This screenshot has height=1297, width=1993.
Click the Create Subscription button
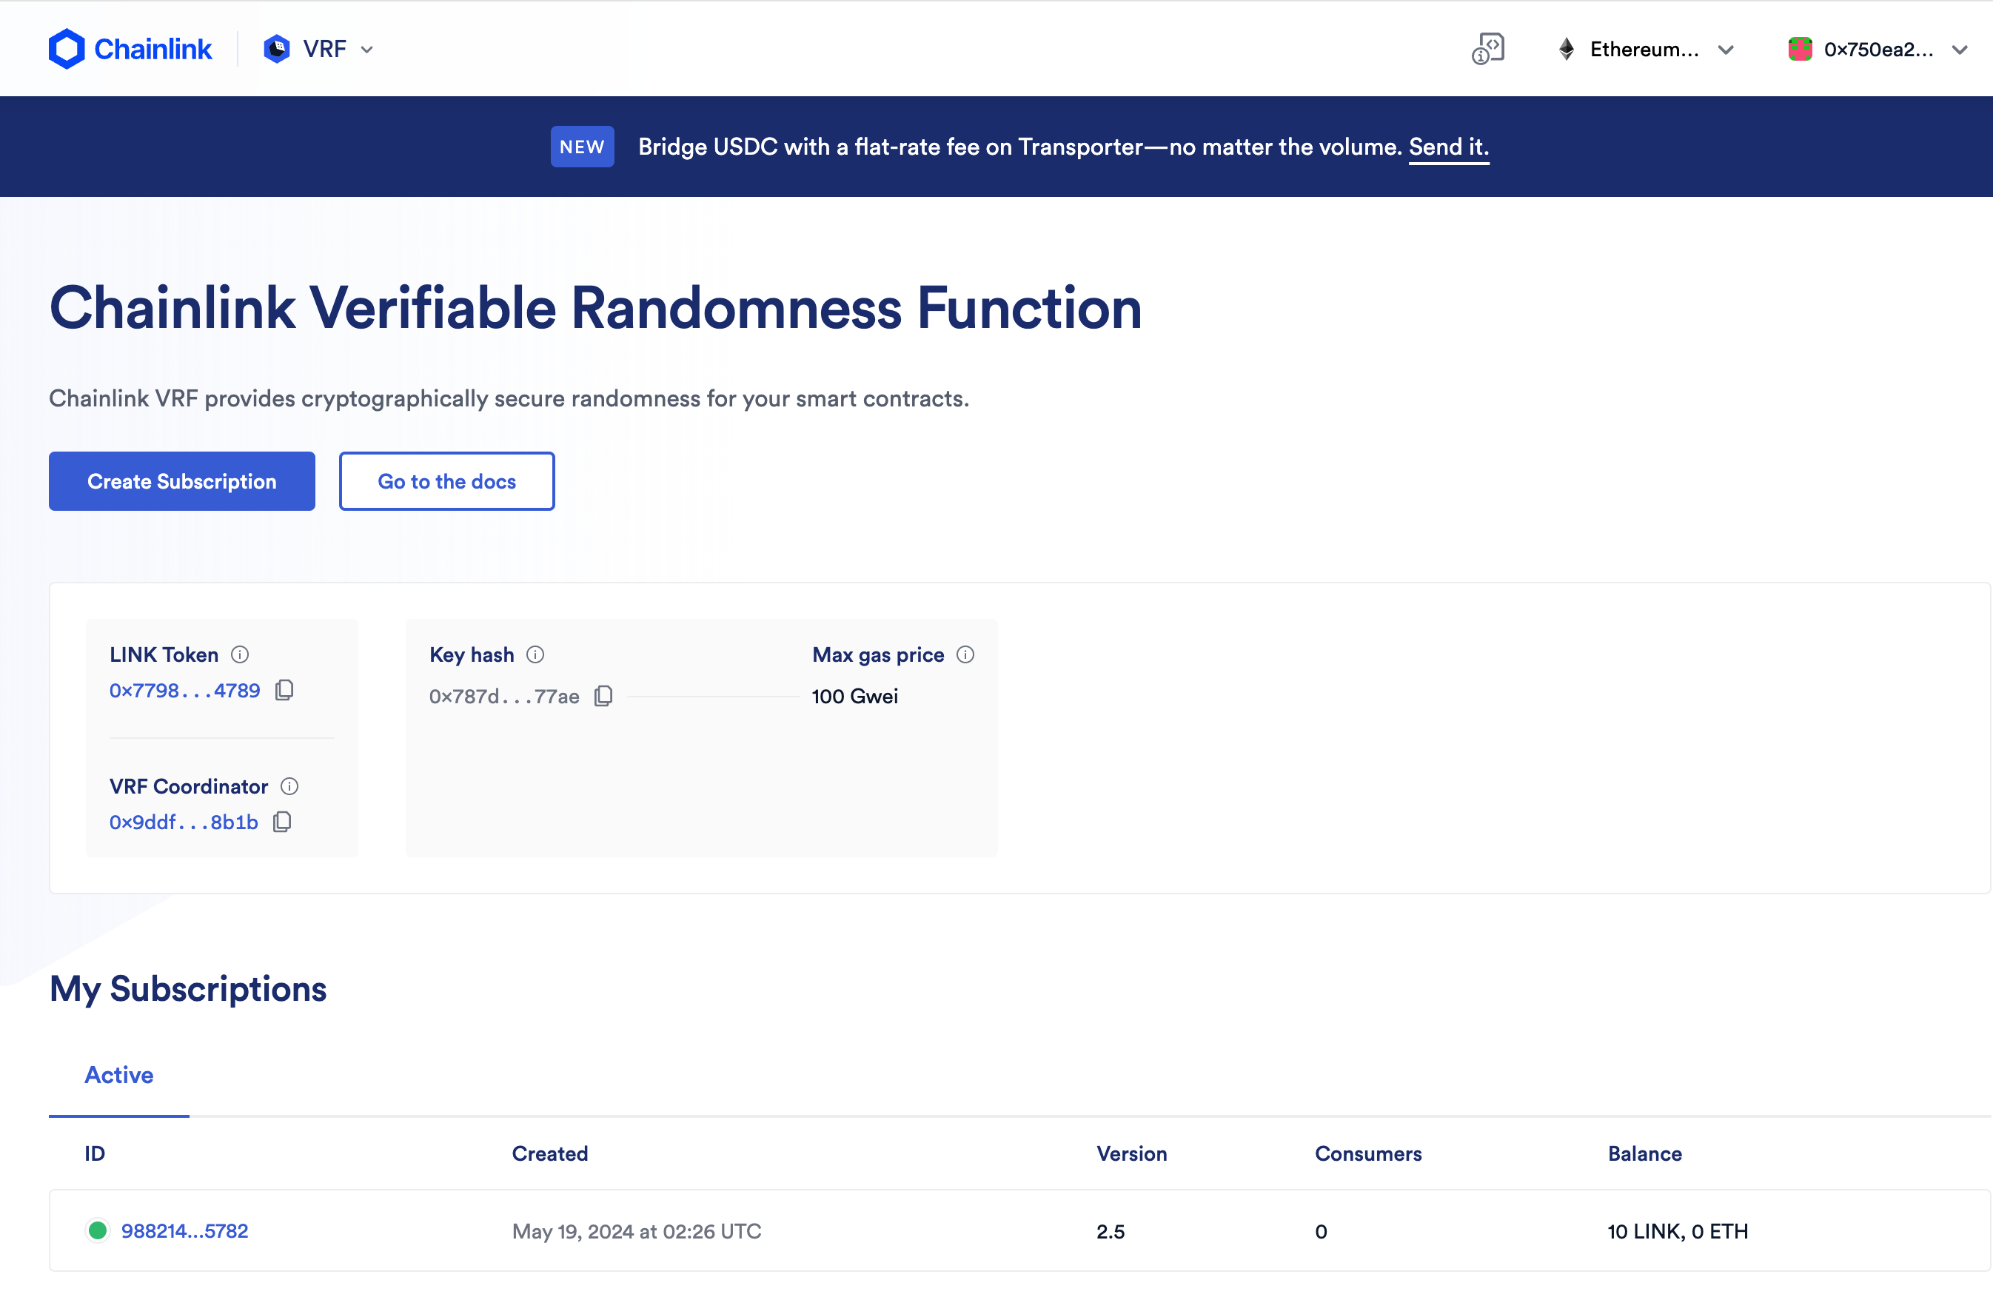[x=181, y=481]
